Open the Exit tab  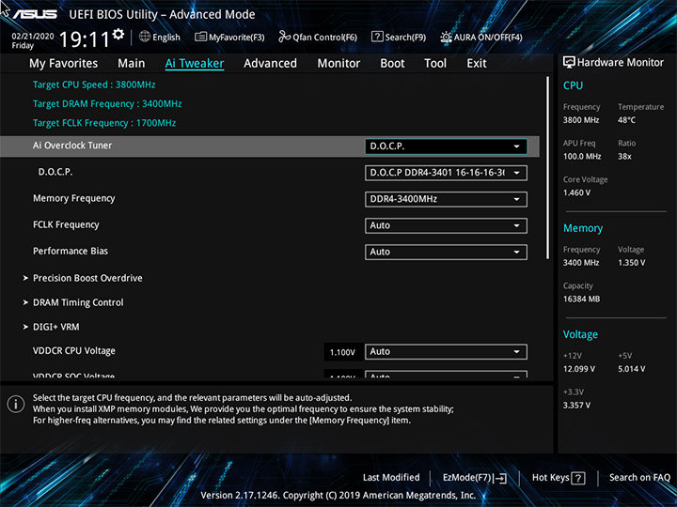(x=477, y=64)
